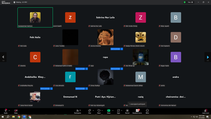Open the more options button in rapa's tile
211x119 pixels.
pyautogui.click(x=122, y=49)
